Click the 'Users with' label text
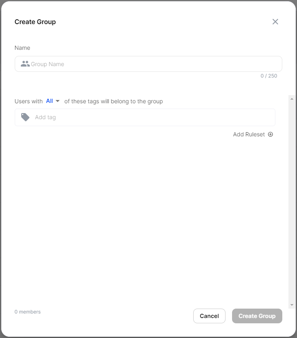Image resolution: width=297 pixels, height=338 pixels. coord(29,101)
